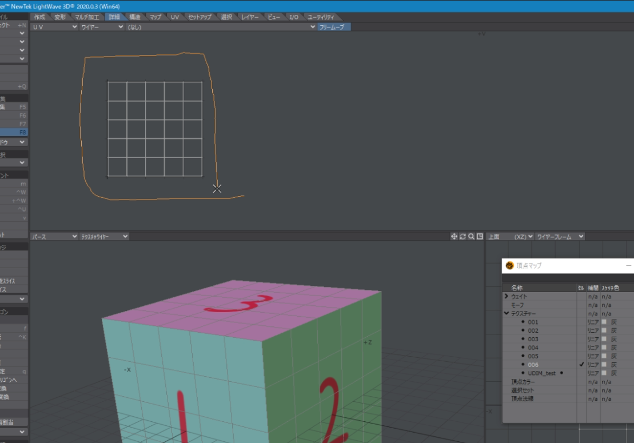Select texture map 004
This screenshot has width=634, height=443.
pyautogui.click(x=533, y=348)
